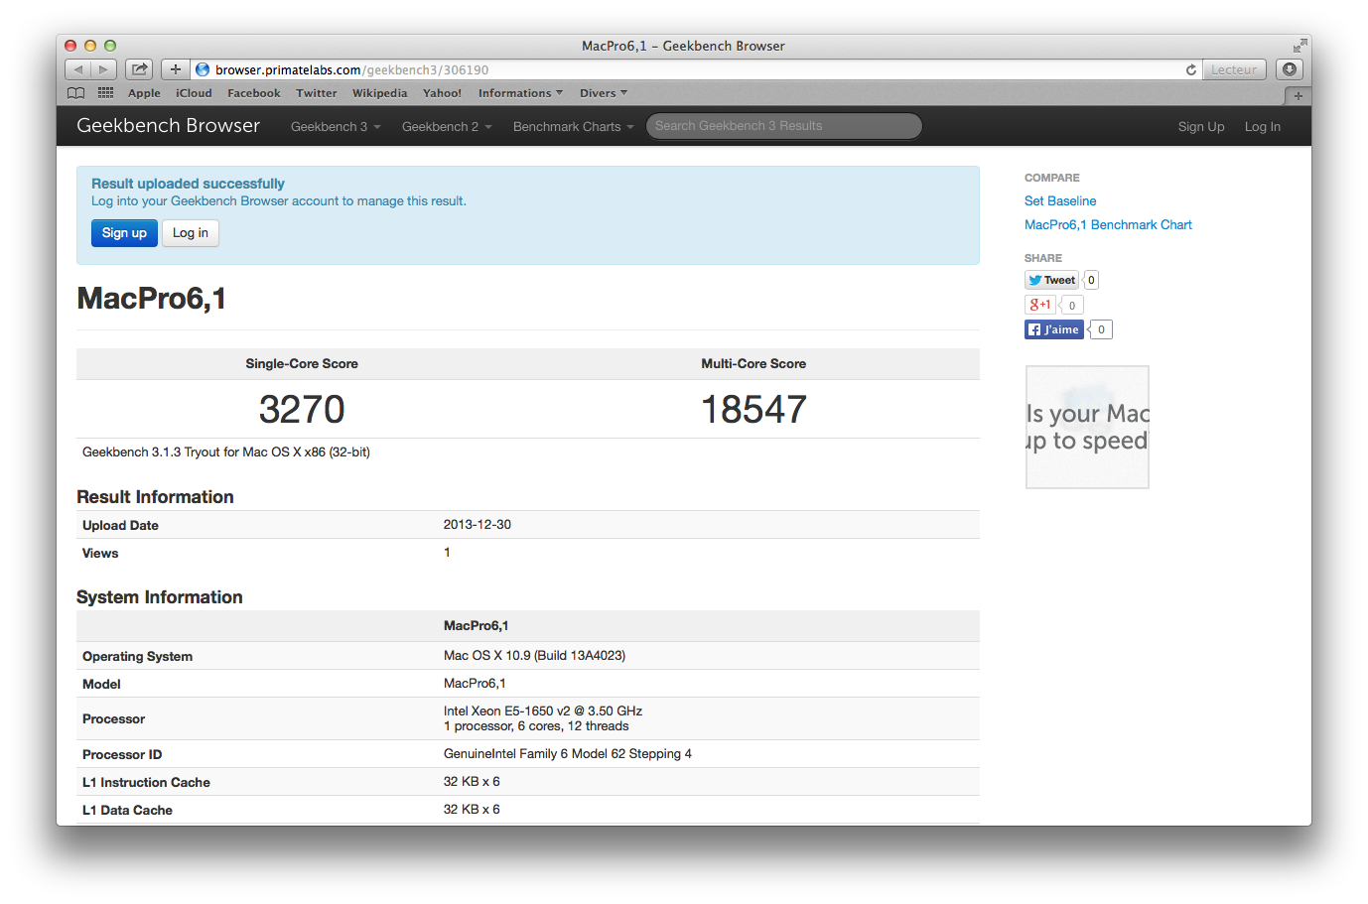Click the blue Sign up button
Viewport: 1368px width, 904px height.
point(124,233)
